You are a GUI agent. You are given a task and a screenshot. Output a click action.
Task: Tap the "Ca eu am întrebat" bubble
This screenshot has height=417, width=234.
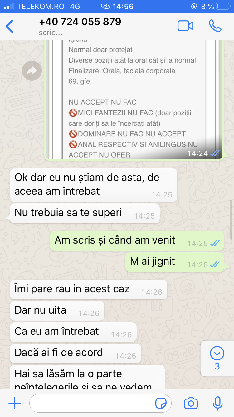73,332
